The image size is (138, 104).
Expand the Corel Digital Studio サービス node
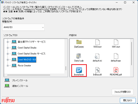[x=8, y=54]
